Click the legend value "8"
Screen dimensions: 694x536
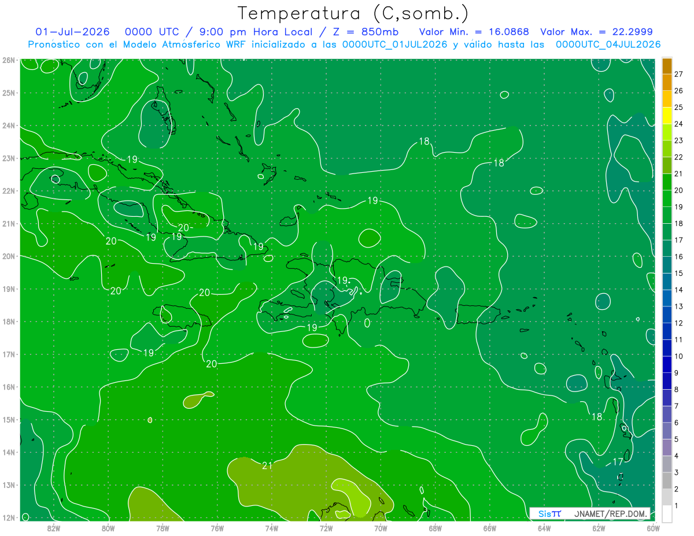677,389
